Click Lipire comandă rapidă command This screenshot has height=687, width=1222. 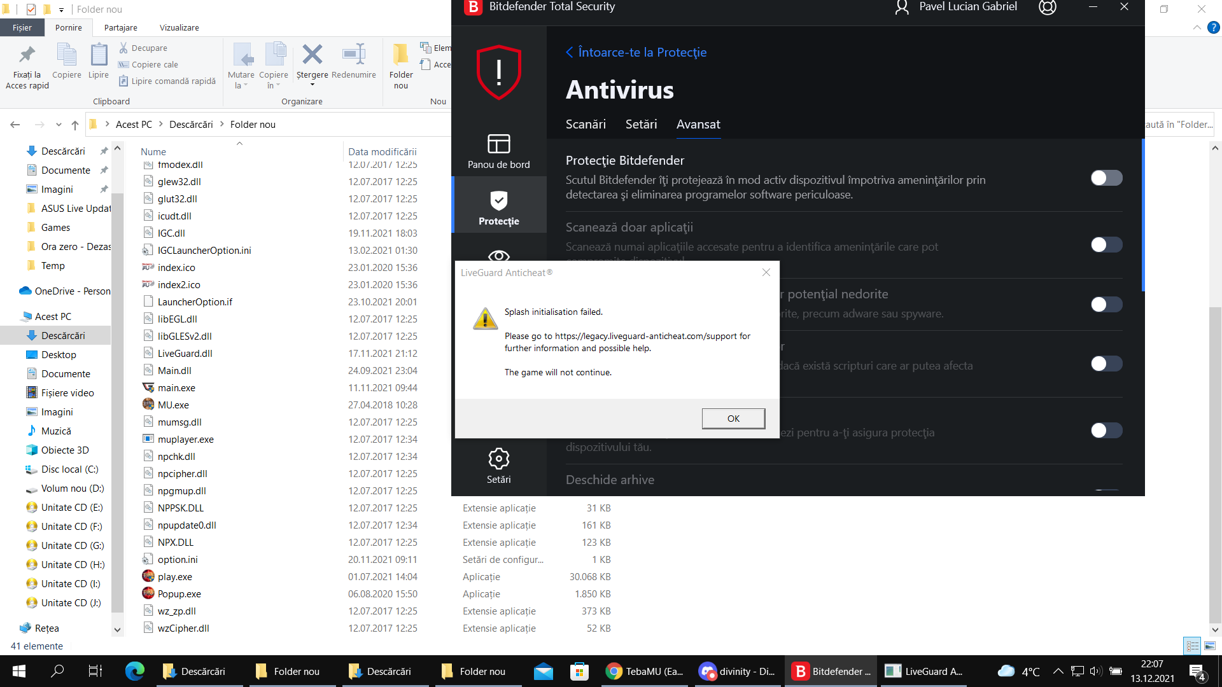click(x=167, y=81)
